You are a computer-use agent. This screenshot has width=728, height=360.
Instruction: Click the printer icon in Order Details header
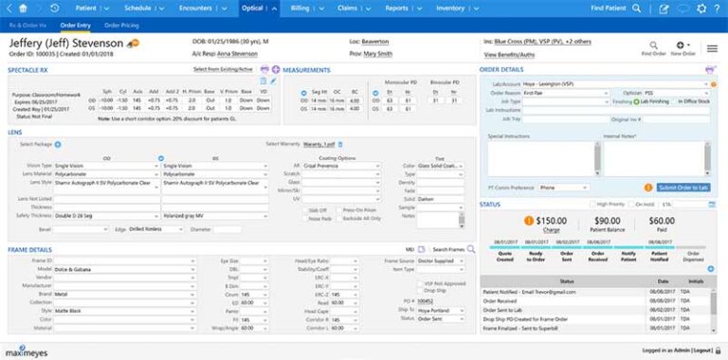709,69
